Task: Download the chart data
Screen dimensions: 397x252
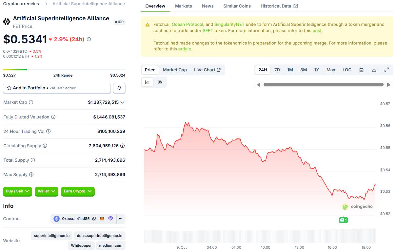Action: point(374,70)
